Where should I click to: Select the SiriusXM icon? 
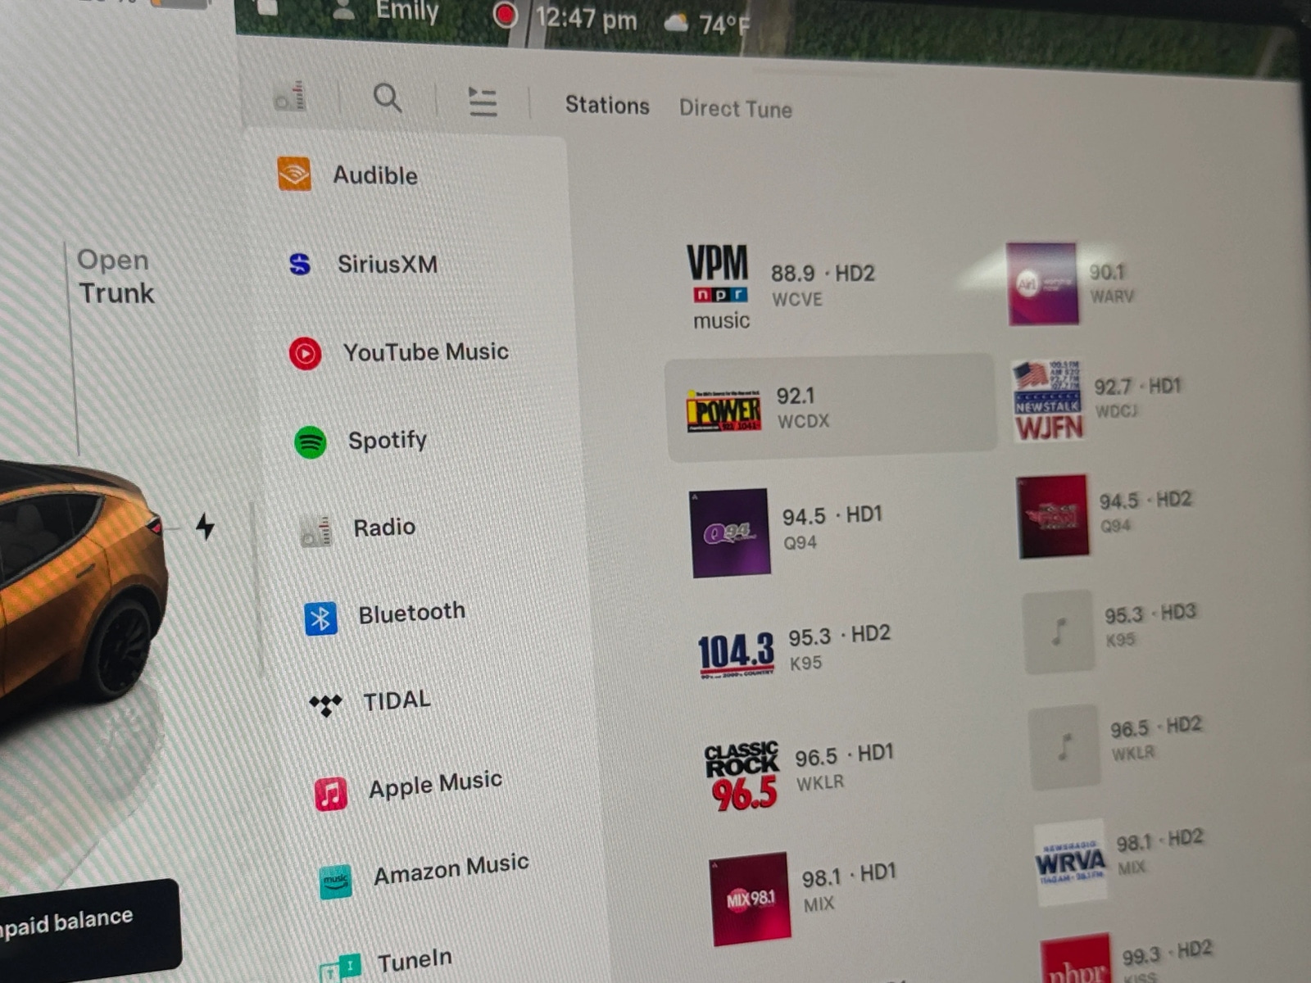coord(300,264)
